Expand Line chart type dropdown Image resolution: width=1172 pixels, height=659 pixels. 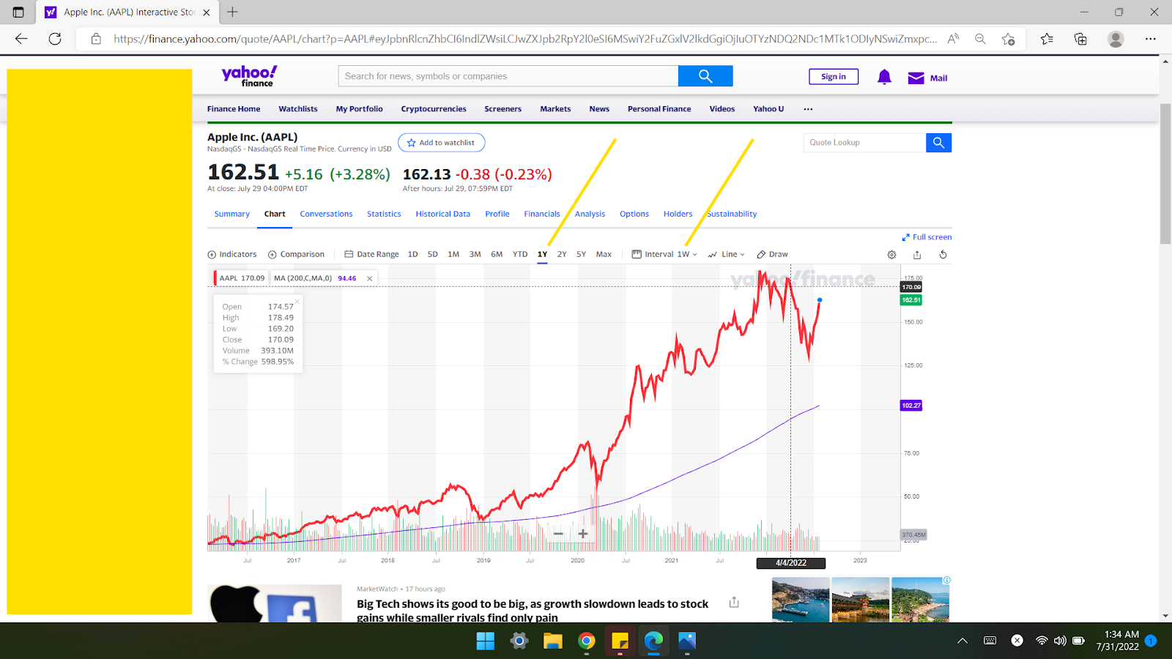point(727,255)
